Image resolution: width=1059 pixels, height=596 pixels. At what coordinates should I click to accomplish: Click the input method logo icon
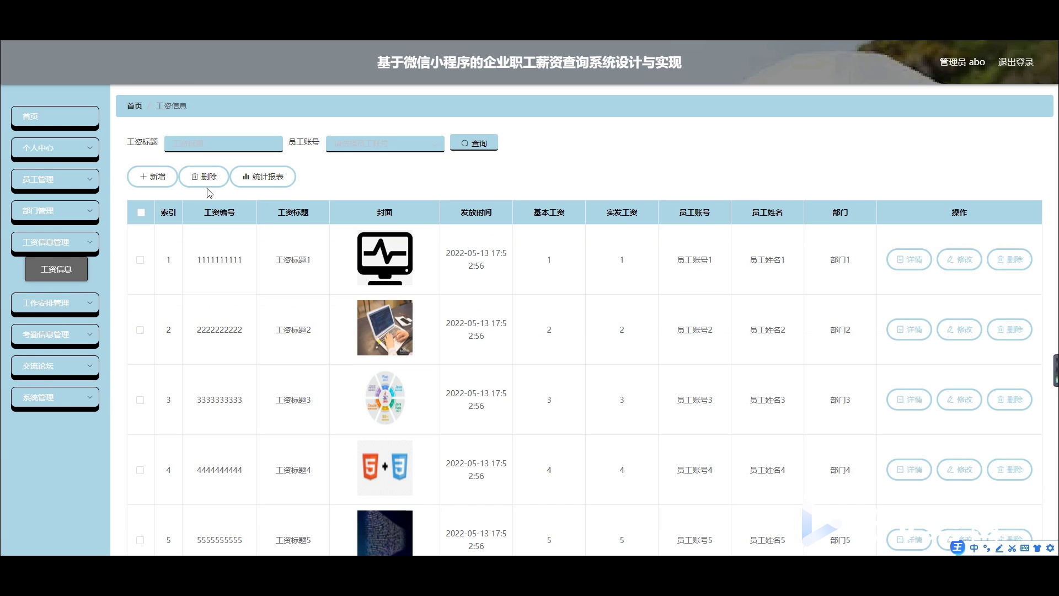[958, 548]
